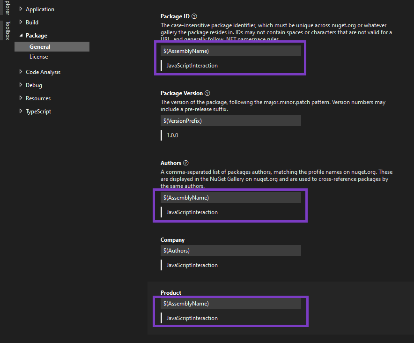Expand the TypeScript section
The image size is (414, 343).
click(x=21, y=112)
